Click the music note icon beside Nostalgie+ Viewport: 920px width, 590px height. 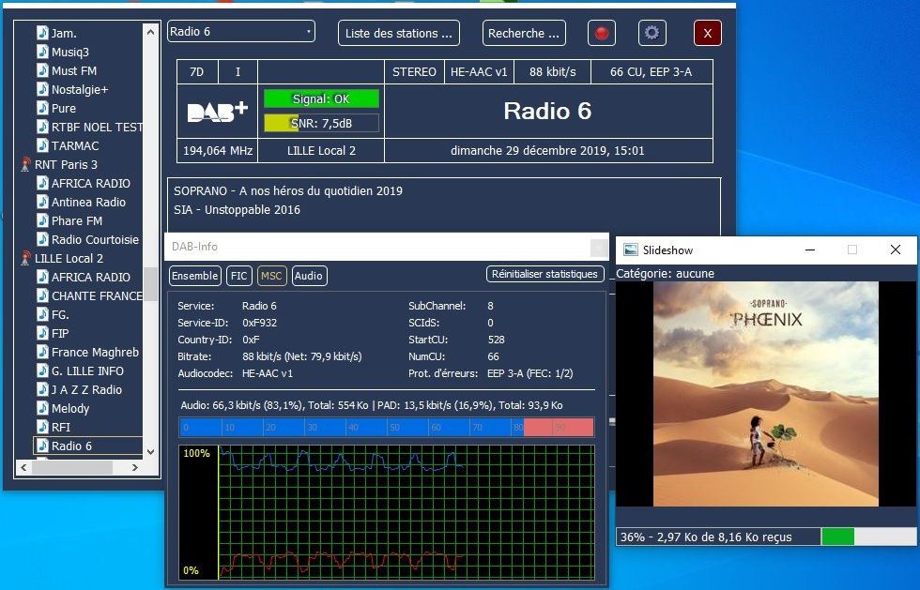point(42,89)
